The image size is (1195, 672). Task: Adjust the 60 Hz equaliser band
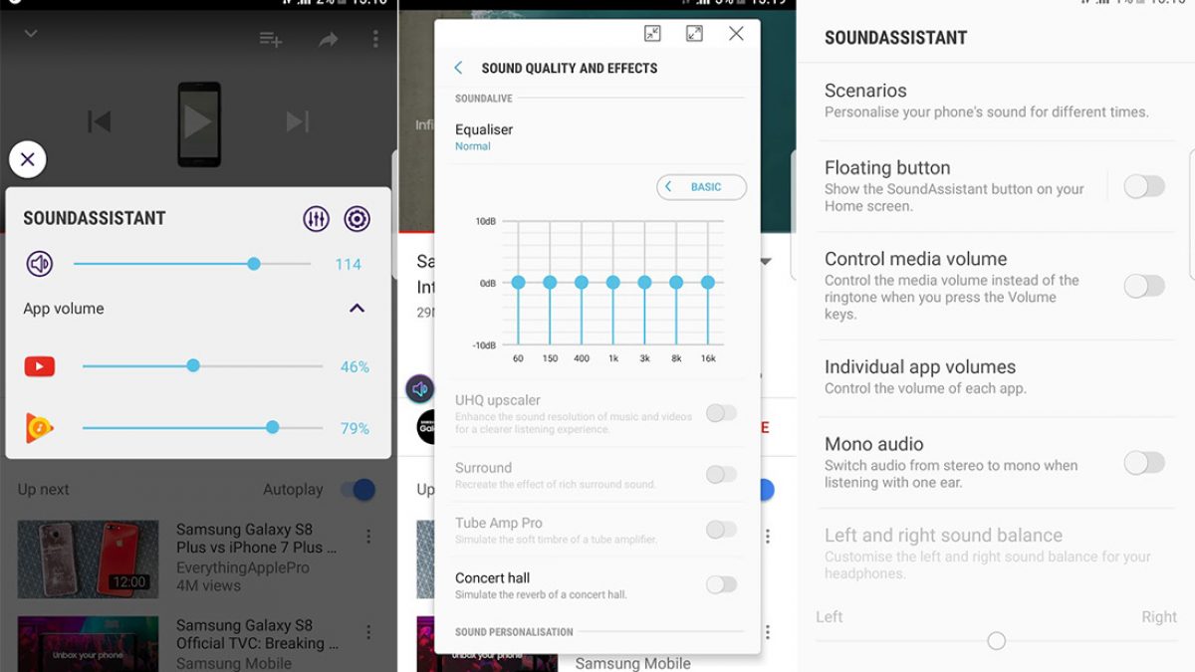point(518,283)
